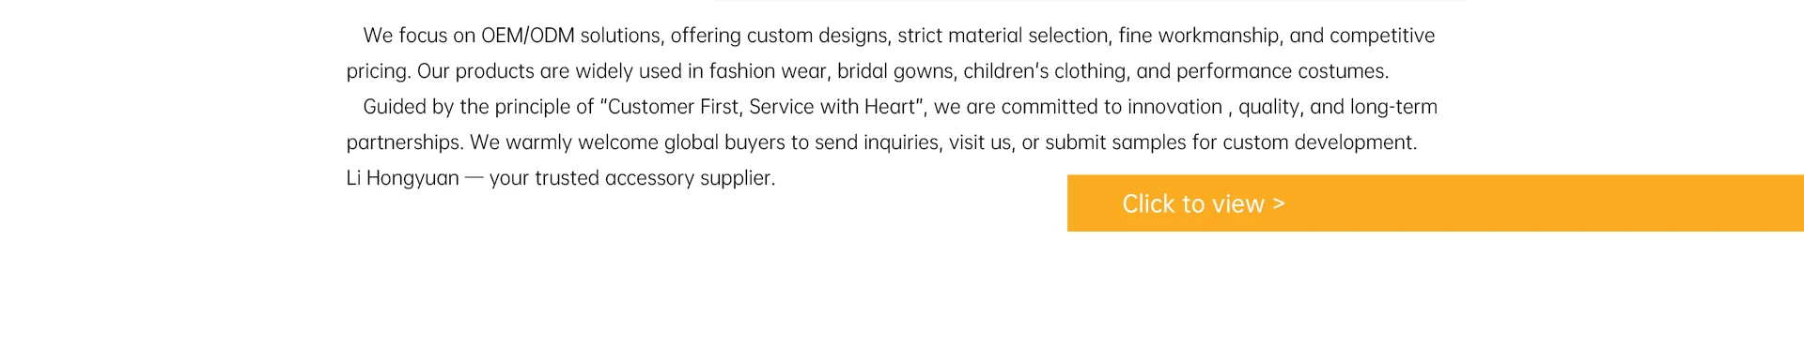
Task: Click the 'Li Hongyuan' name text
Action: click(x=402, y=178)
